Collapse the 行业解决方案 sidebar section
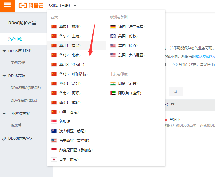The image size is (215, 177). [x=4, y=114]
